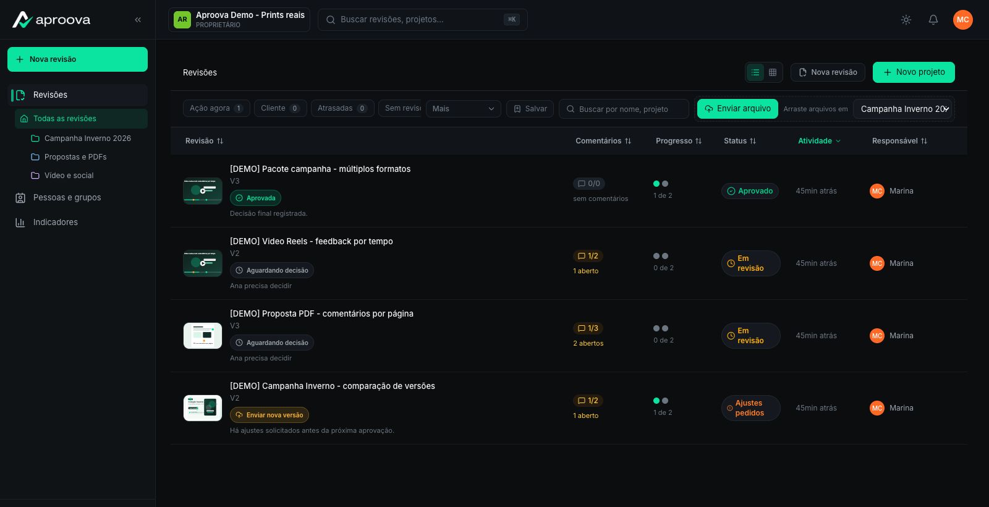Click progress dots for Campanha Inverno comparação

click(x=661, y=401)
